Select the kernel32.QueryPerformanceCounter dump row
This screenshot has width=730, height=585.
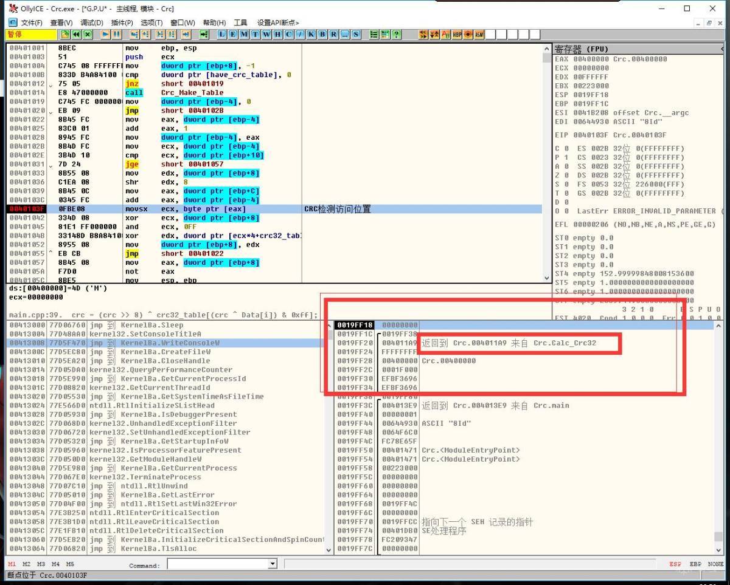click(165, 369)
